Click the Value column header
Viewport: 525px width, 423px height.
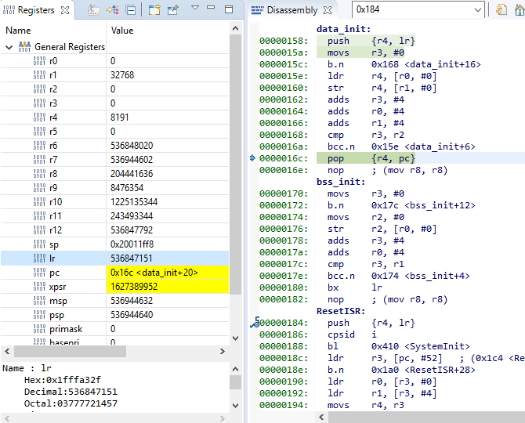click(x=122, y=31)
